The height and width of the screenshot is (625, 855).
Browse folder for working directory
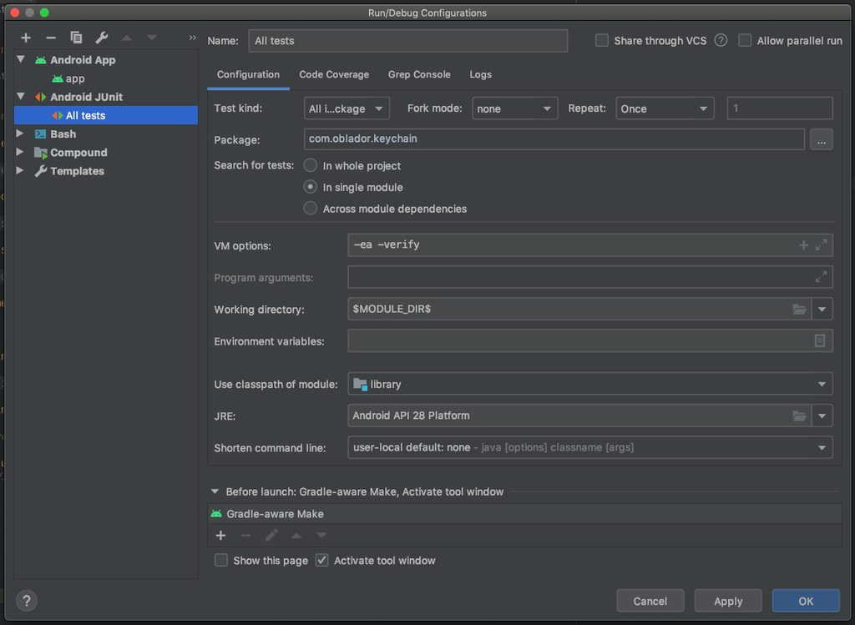(x=799, y=310)
